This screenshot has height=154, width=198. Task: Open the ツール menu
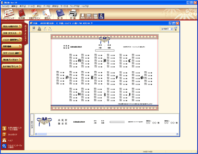[x=31, y=6]
